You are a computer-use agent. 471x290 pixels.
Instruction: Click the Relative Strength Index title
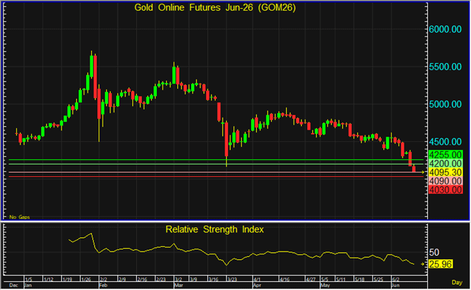[x=214, y=230]
